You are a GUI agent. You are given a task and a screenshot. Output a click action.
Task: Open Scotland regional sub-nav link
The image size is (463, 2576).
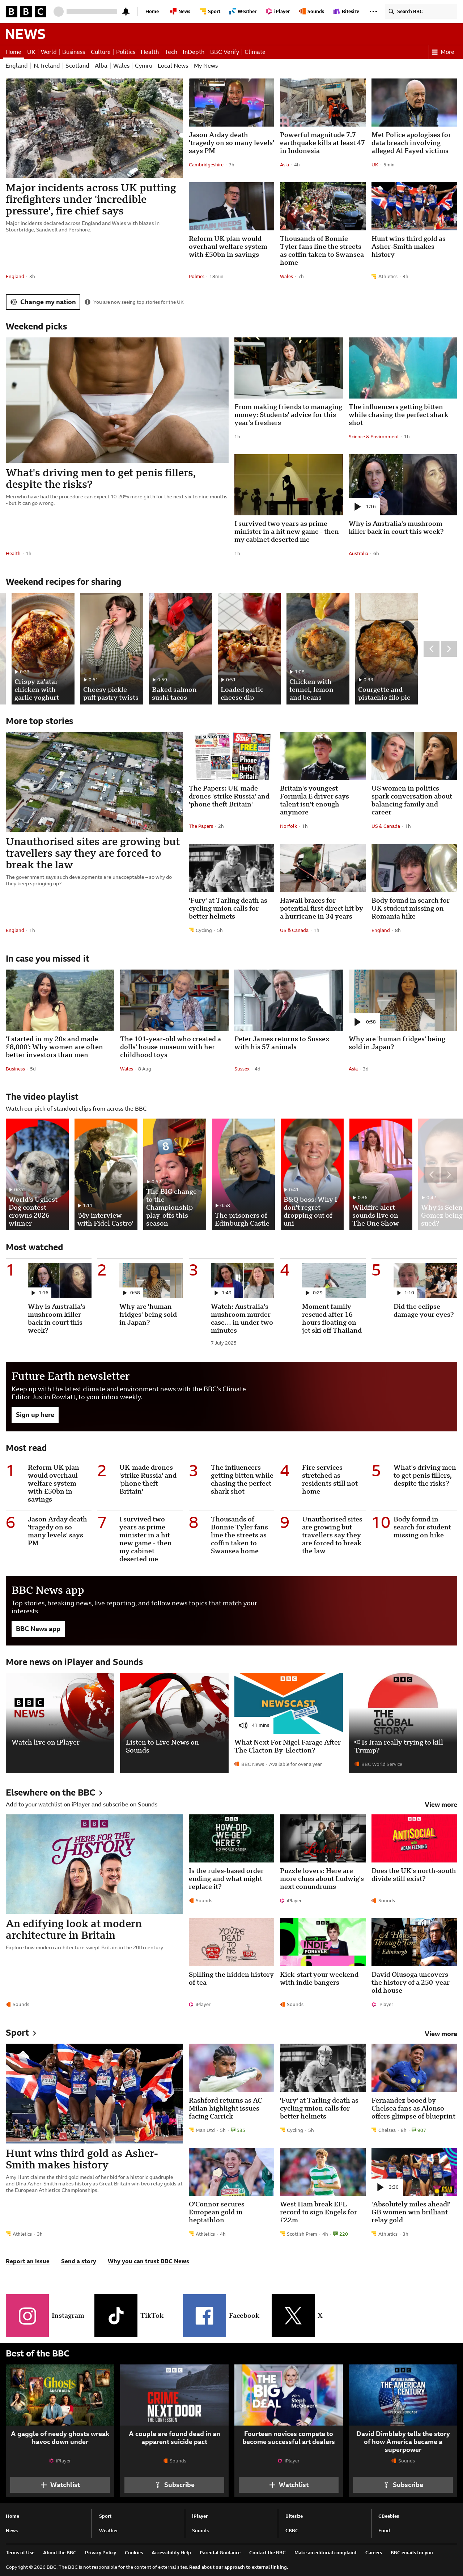click(x=77, y=66)
